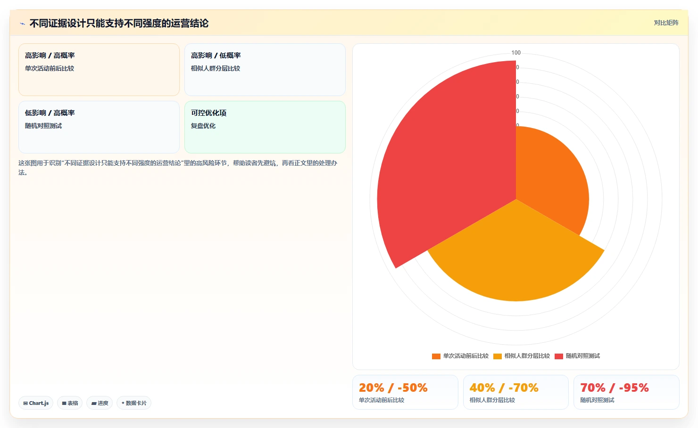
Task: Click the title 不同证据设计只能支持不同强度的运营结论
Action: click(119, 23)
